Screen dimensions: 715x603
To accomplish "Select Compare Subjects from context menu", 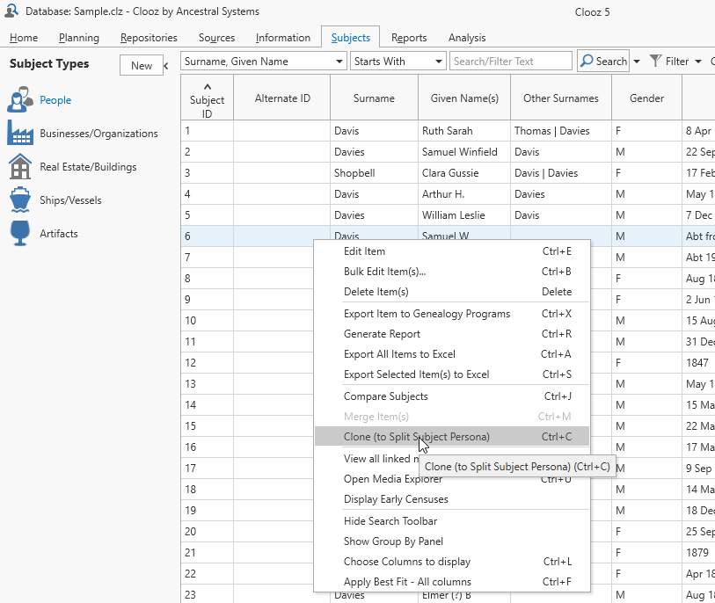I will point(385,396).
